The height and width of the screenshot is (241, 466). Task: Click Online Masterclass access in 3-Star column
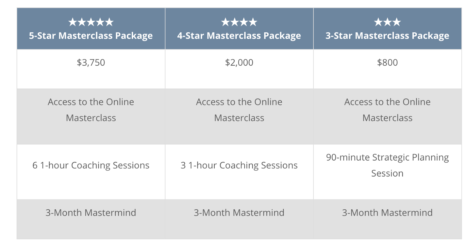pyautogui.click(x=387, y=116)
